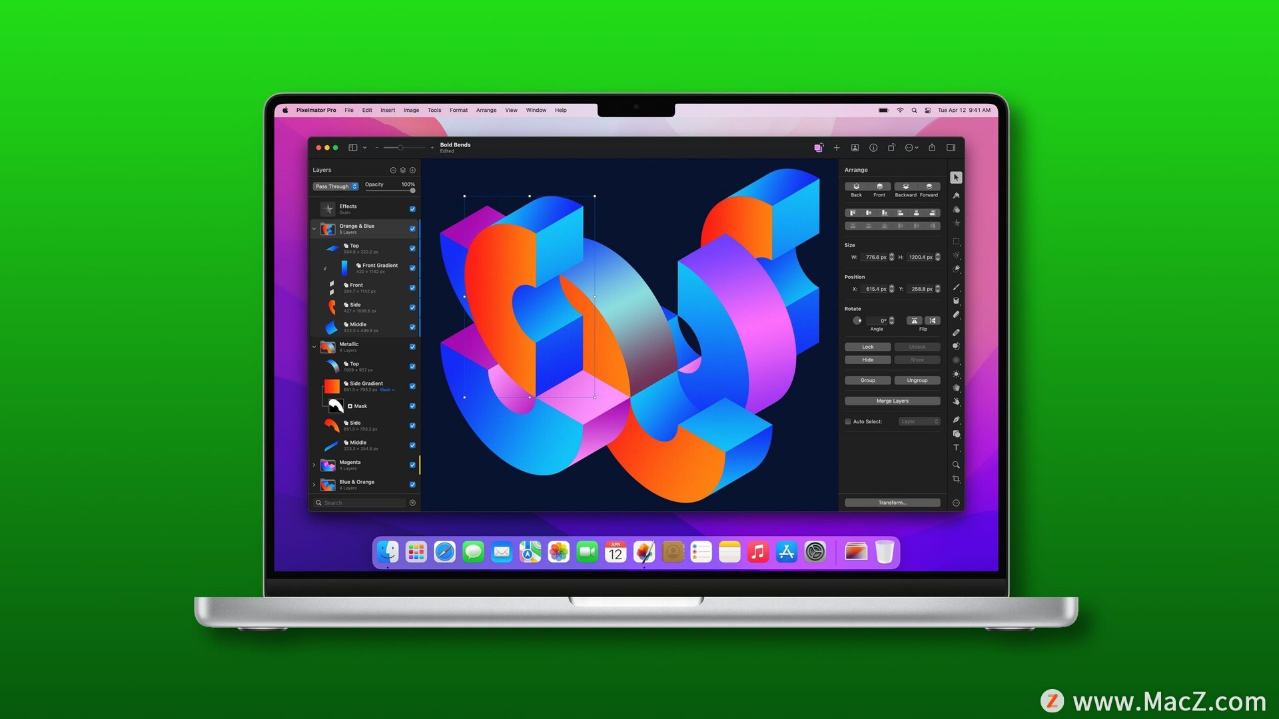
Task: Click the Pass Through blend mode dropdown
Action: point(336,185)
